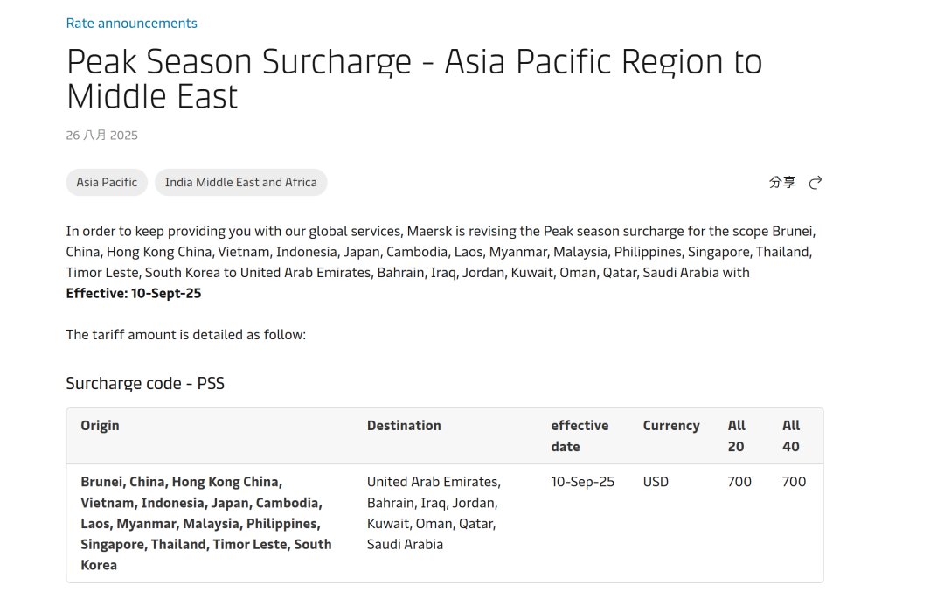Click the 10-Sep-25 table cell
Image resolution: width=944 pixels, height=606 pixels.
click(582, 482)
